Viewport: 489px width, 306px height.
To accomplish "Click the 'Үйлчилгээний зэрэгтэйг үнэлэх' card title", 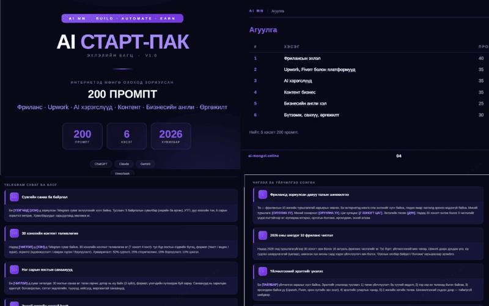I will [296, 271].
